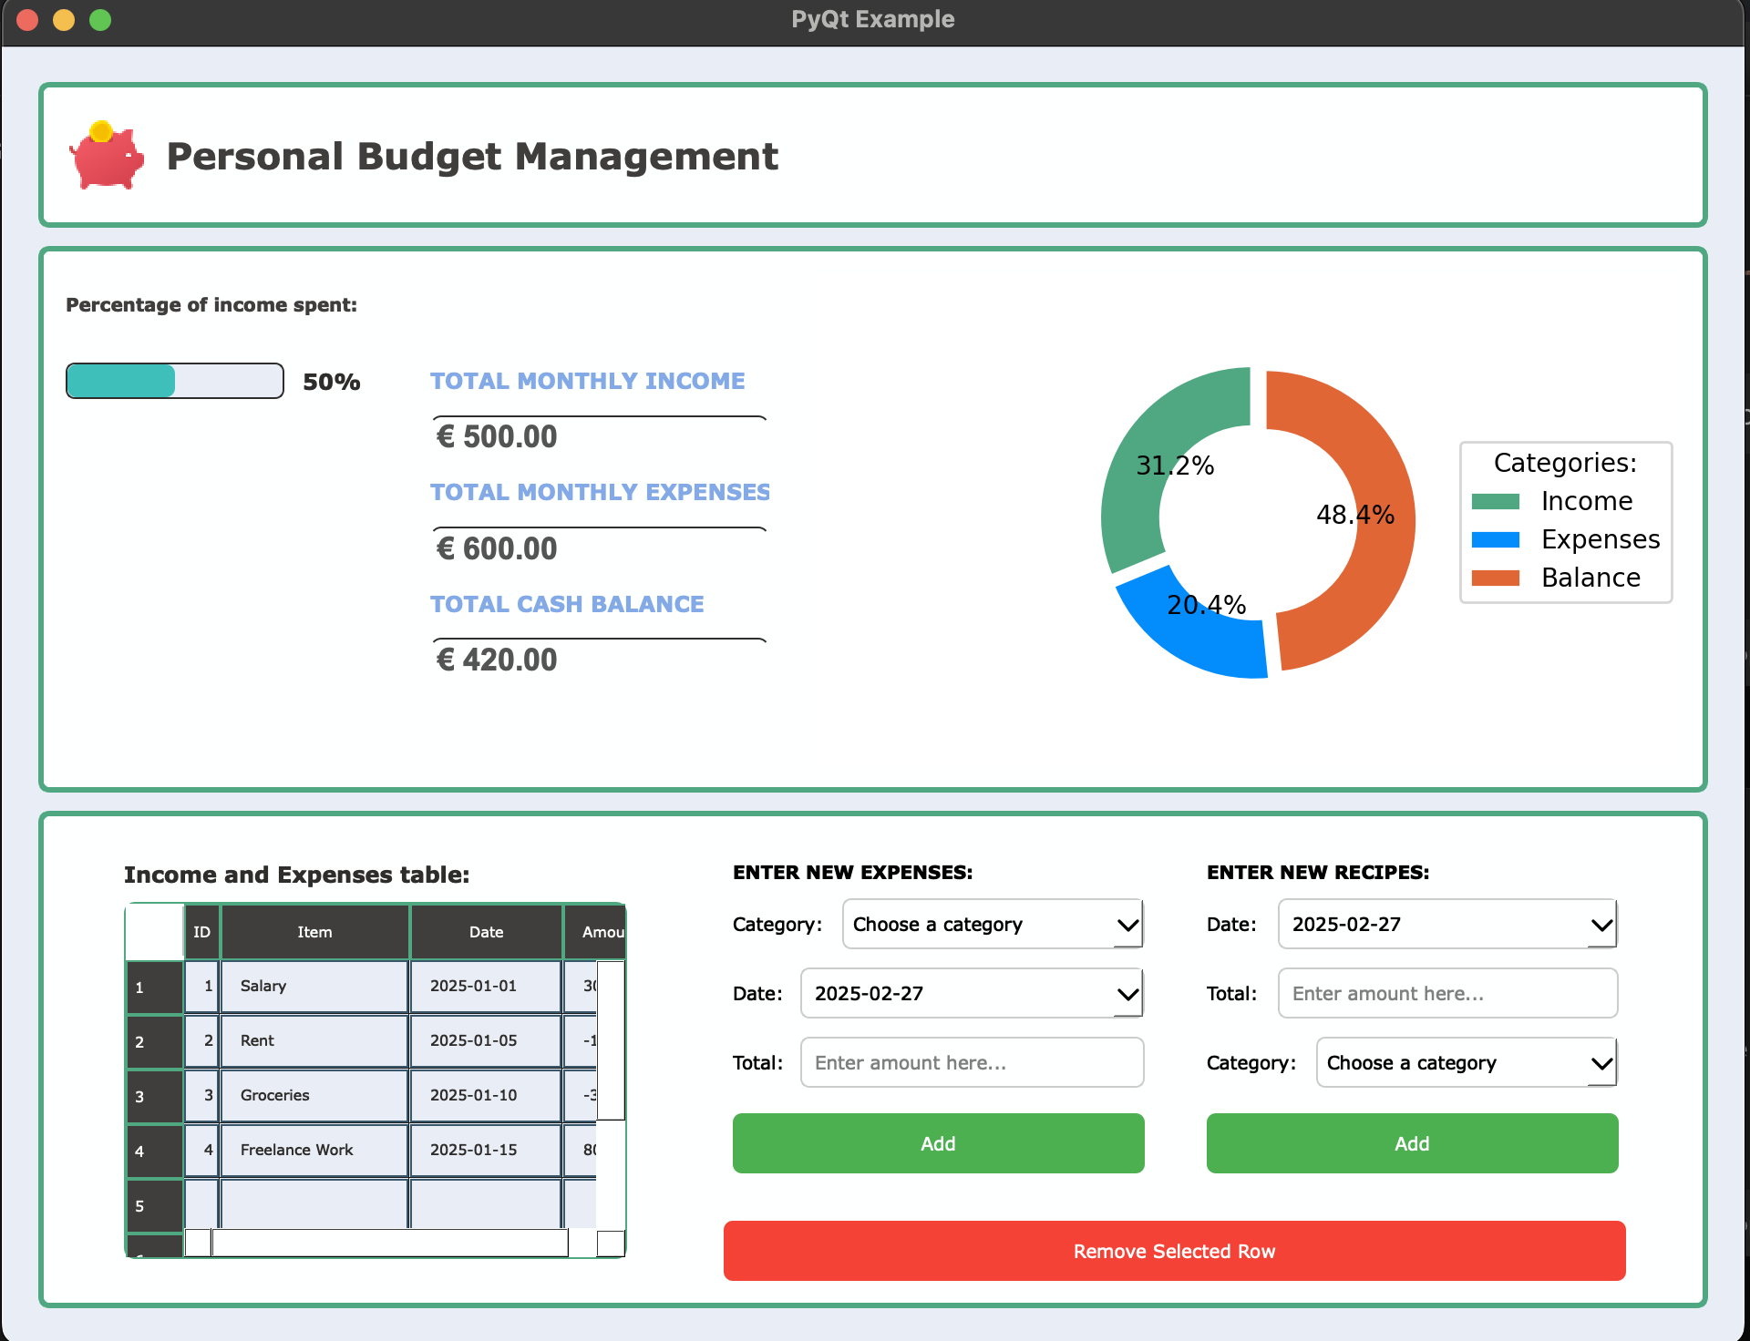Click Add button under new recipes
This screenshot has width=1750, height=1341.
coord(1412,1144)
